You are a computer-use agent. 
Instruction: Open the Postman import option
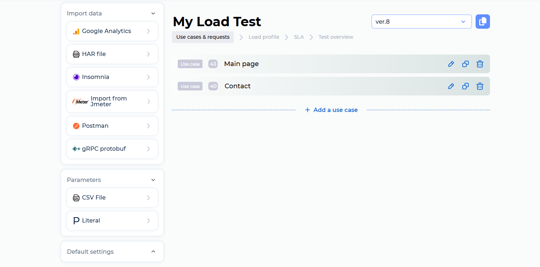[112, 126]
